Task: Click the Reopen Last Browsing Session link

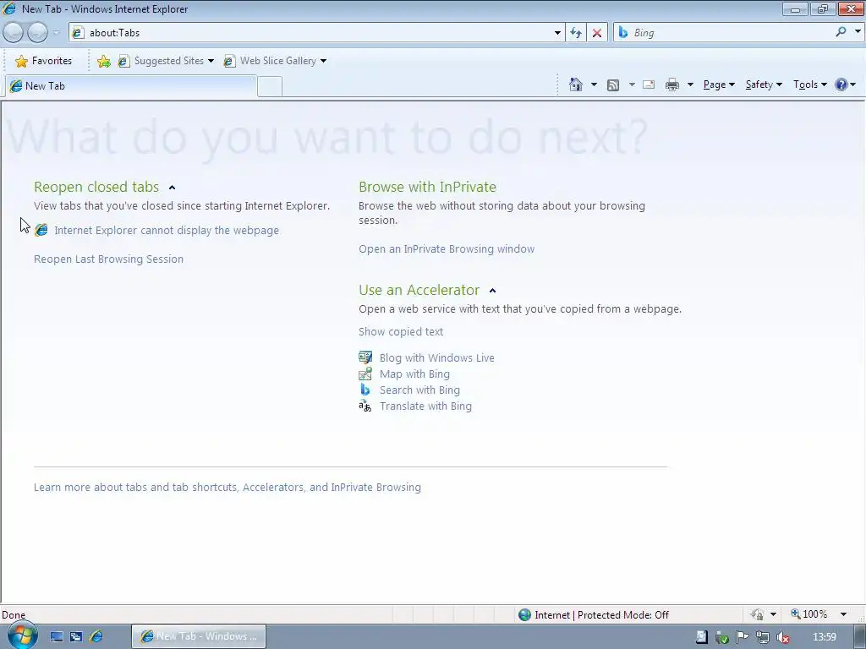Action: click(108, 259)
